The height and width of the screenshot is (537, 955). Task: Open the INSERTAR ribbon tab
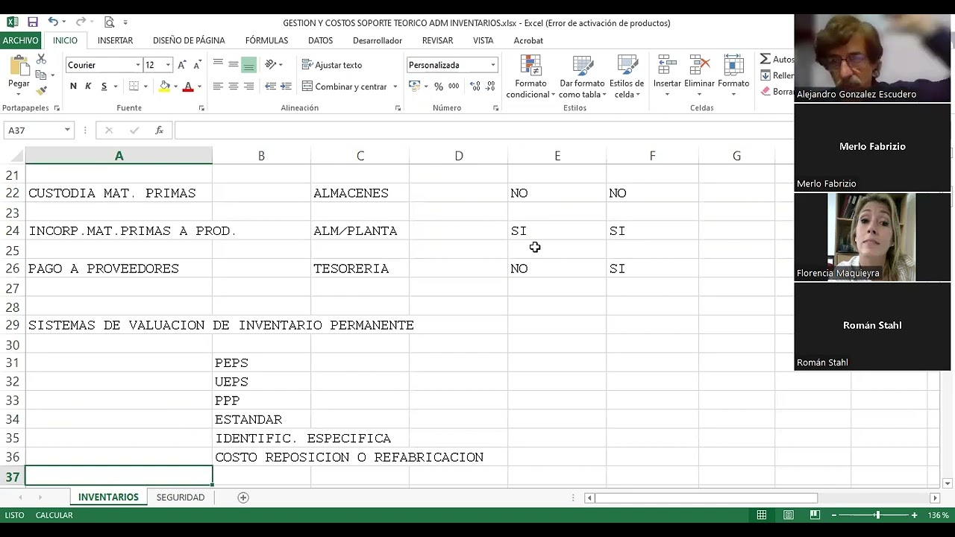click(115, 40)
